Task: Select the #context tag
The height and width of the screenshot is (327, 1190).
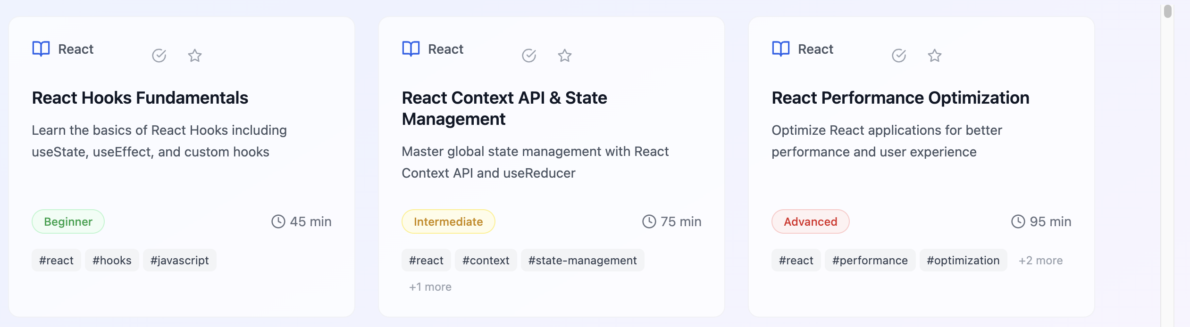Action: pos(486,260)
